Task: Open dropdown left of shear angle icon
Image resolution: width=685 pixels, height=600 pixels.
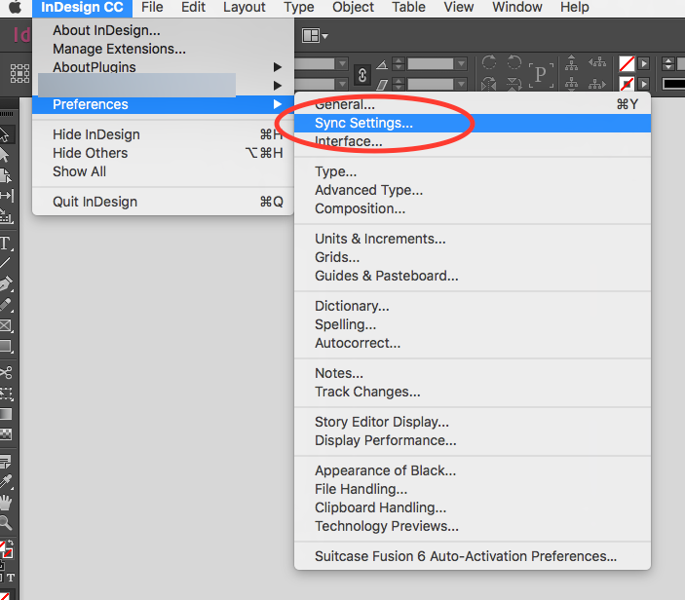Action: (342, 84)
